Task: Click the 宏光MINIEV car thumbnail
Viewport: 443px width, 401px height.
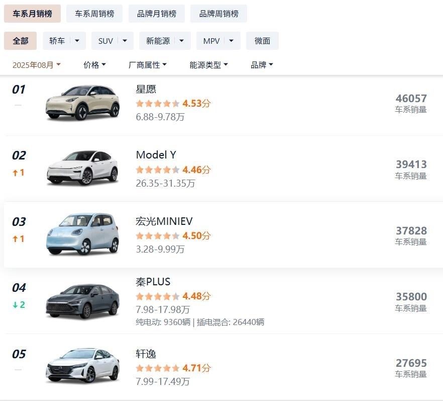Action: pyautogui.click(x=82, y=234)
